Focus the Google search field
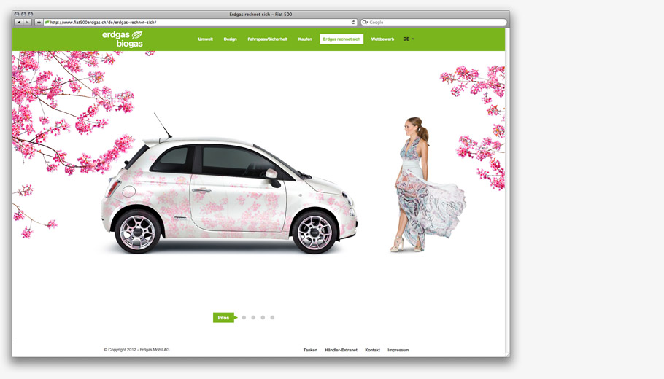 pos(433,22)
